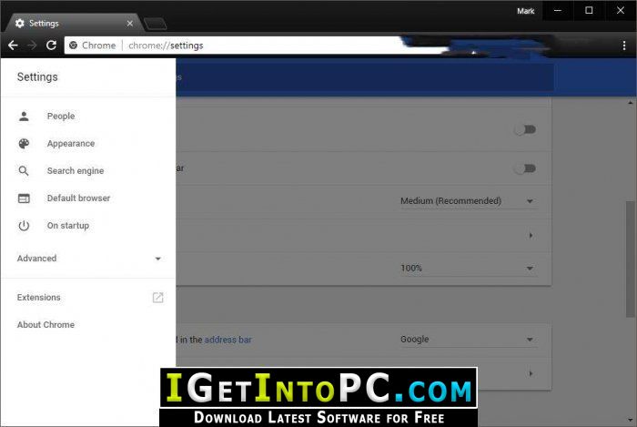
Task: Select the Settings browser tab
Action: [74, 23]
